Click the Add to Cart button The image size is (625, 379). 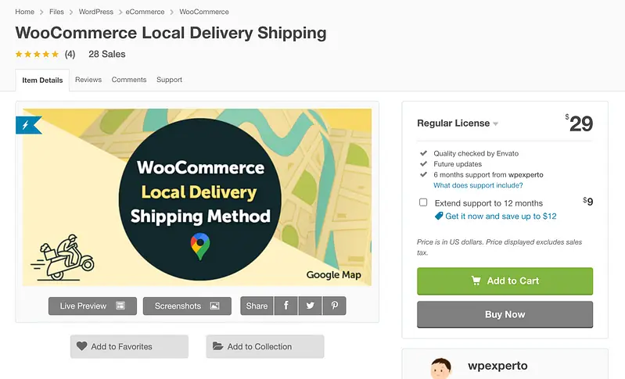pos(505,281)
